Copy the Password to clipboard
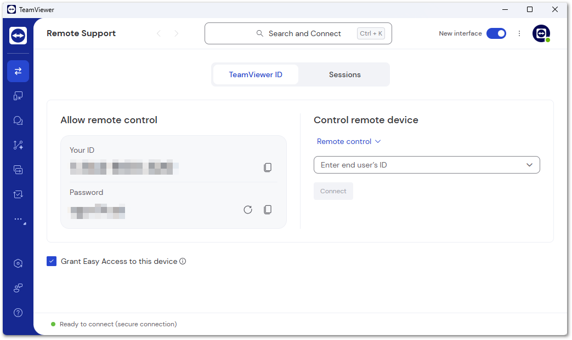The width and height of the screenshot is (572, 340). 268,210
